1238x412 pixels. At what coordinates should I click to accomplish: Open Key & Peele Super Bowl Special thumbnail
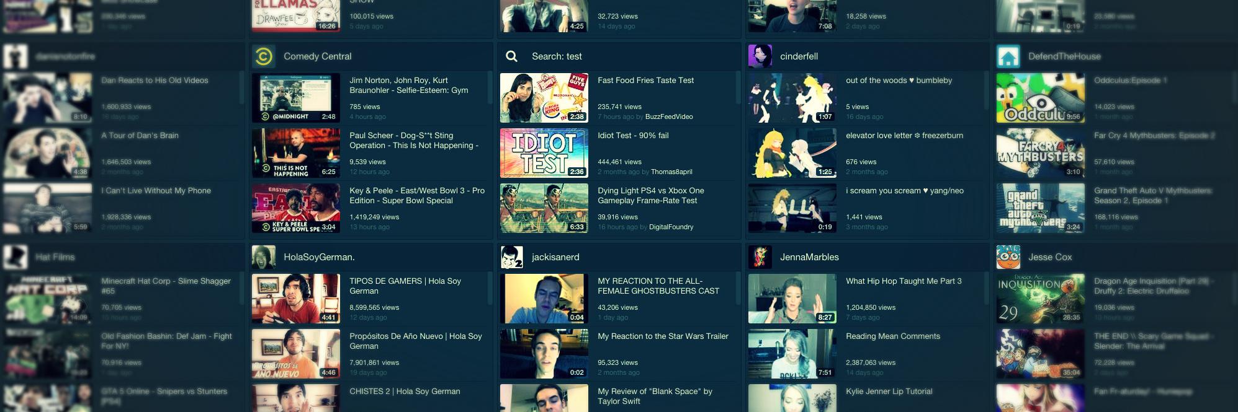pos(296,208)
